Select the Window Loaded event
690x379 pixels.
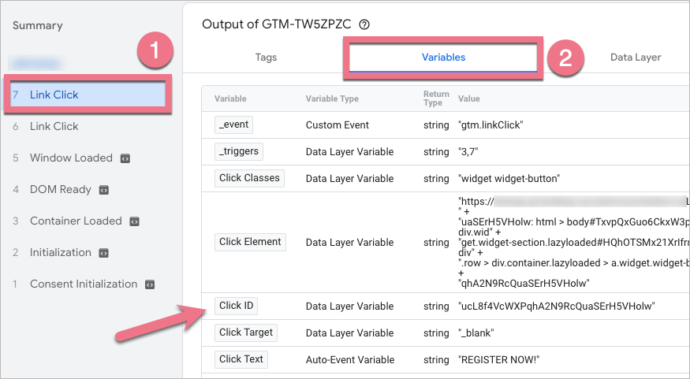71,158
